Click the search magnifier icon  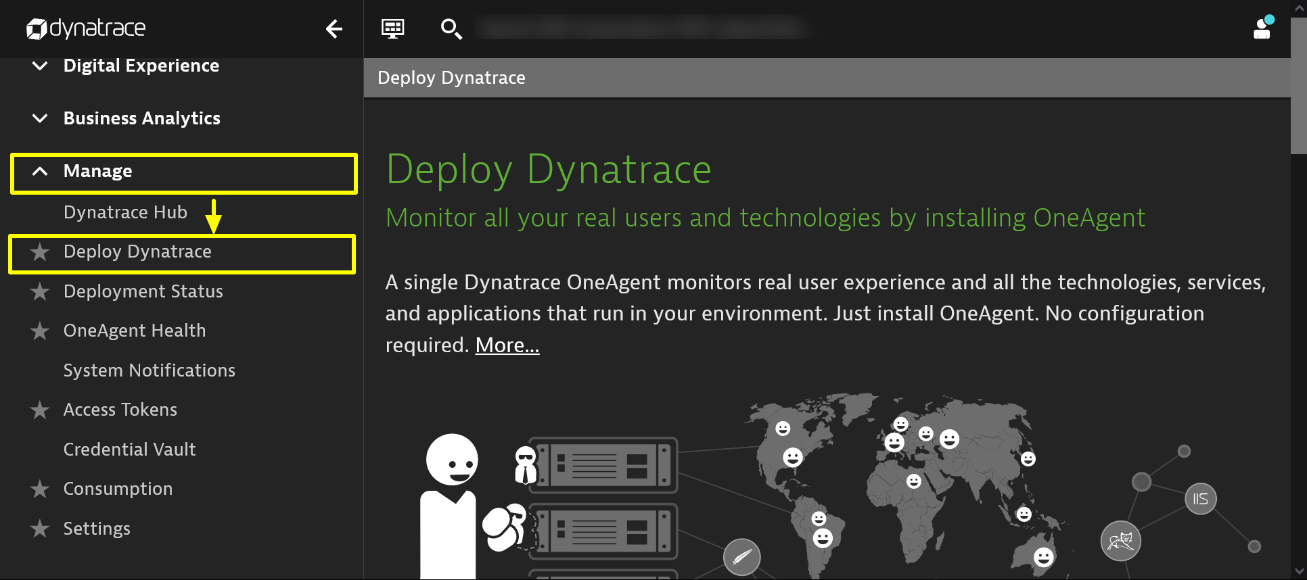pos(451,29)
